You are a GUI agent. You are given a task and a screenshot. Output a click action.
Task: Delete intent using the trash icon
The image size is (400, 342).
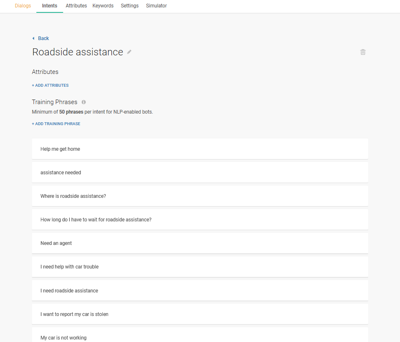pyautogui.click(x=363, y=52)
